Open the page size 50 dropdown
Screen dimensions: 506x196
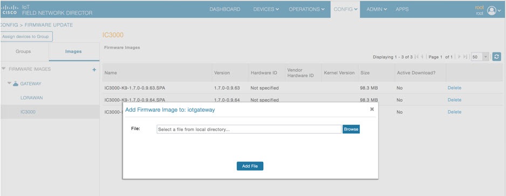pos(486,57)
